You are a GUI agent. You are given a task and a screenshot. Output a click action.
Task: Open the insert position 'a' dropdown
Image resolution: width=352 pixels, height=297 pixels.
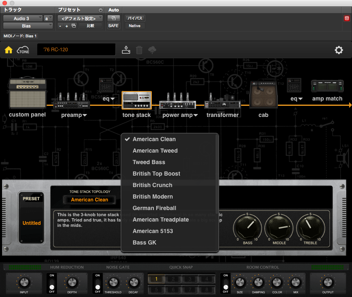point(48,18)
